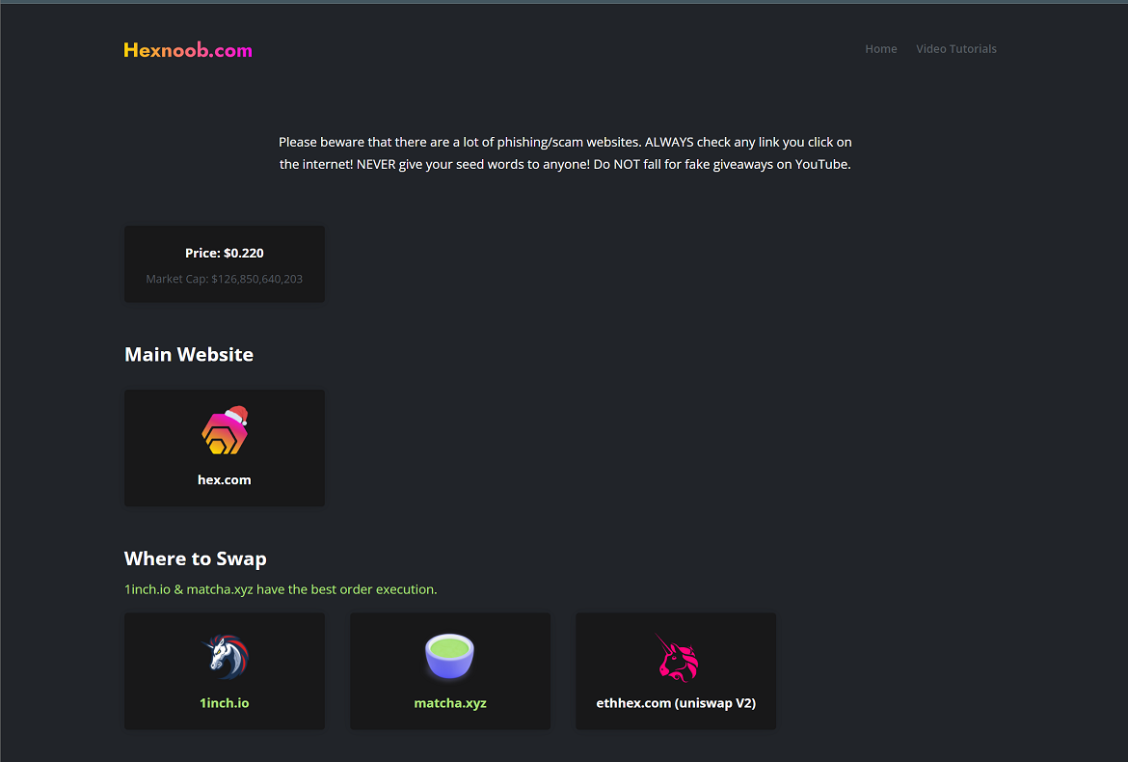This screenshot has height=762, width=1128.
Task: Open Video Tutorials menu item
Action: click(956, 49)
